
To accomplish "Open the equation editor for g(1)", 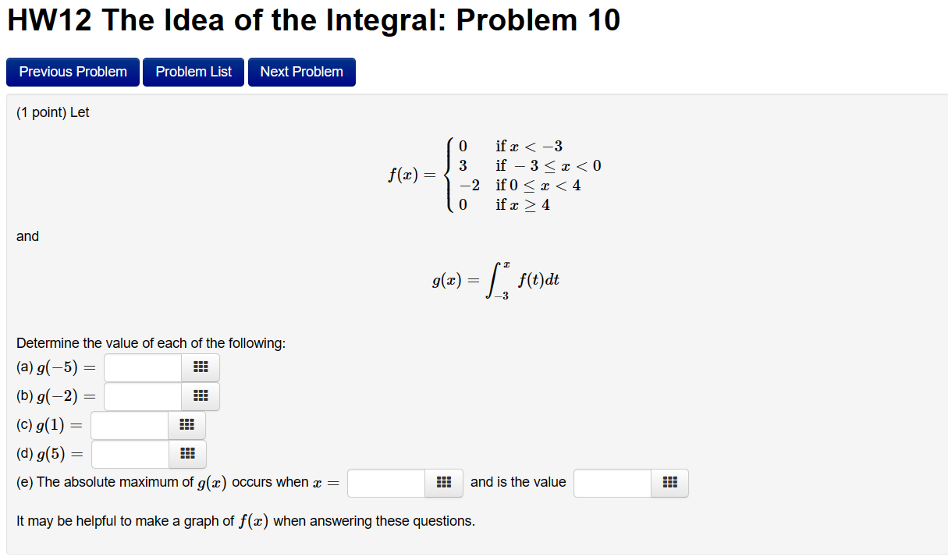I will pos(186,425).
